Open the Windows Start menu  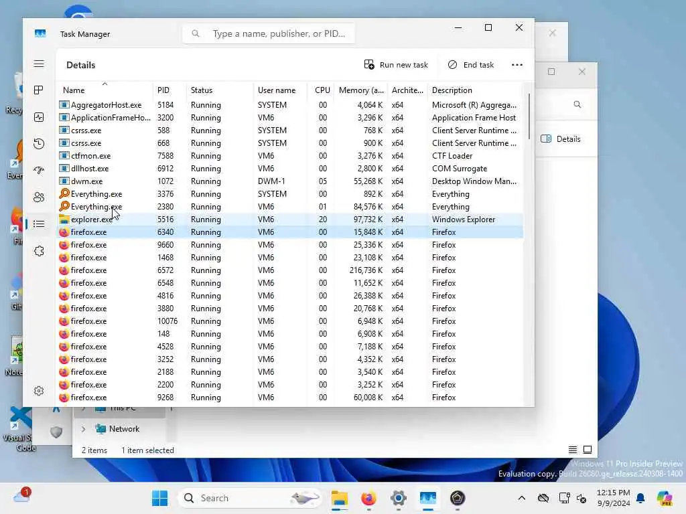pos(159,498)
